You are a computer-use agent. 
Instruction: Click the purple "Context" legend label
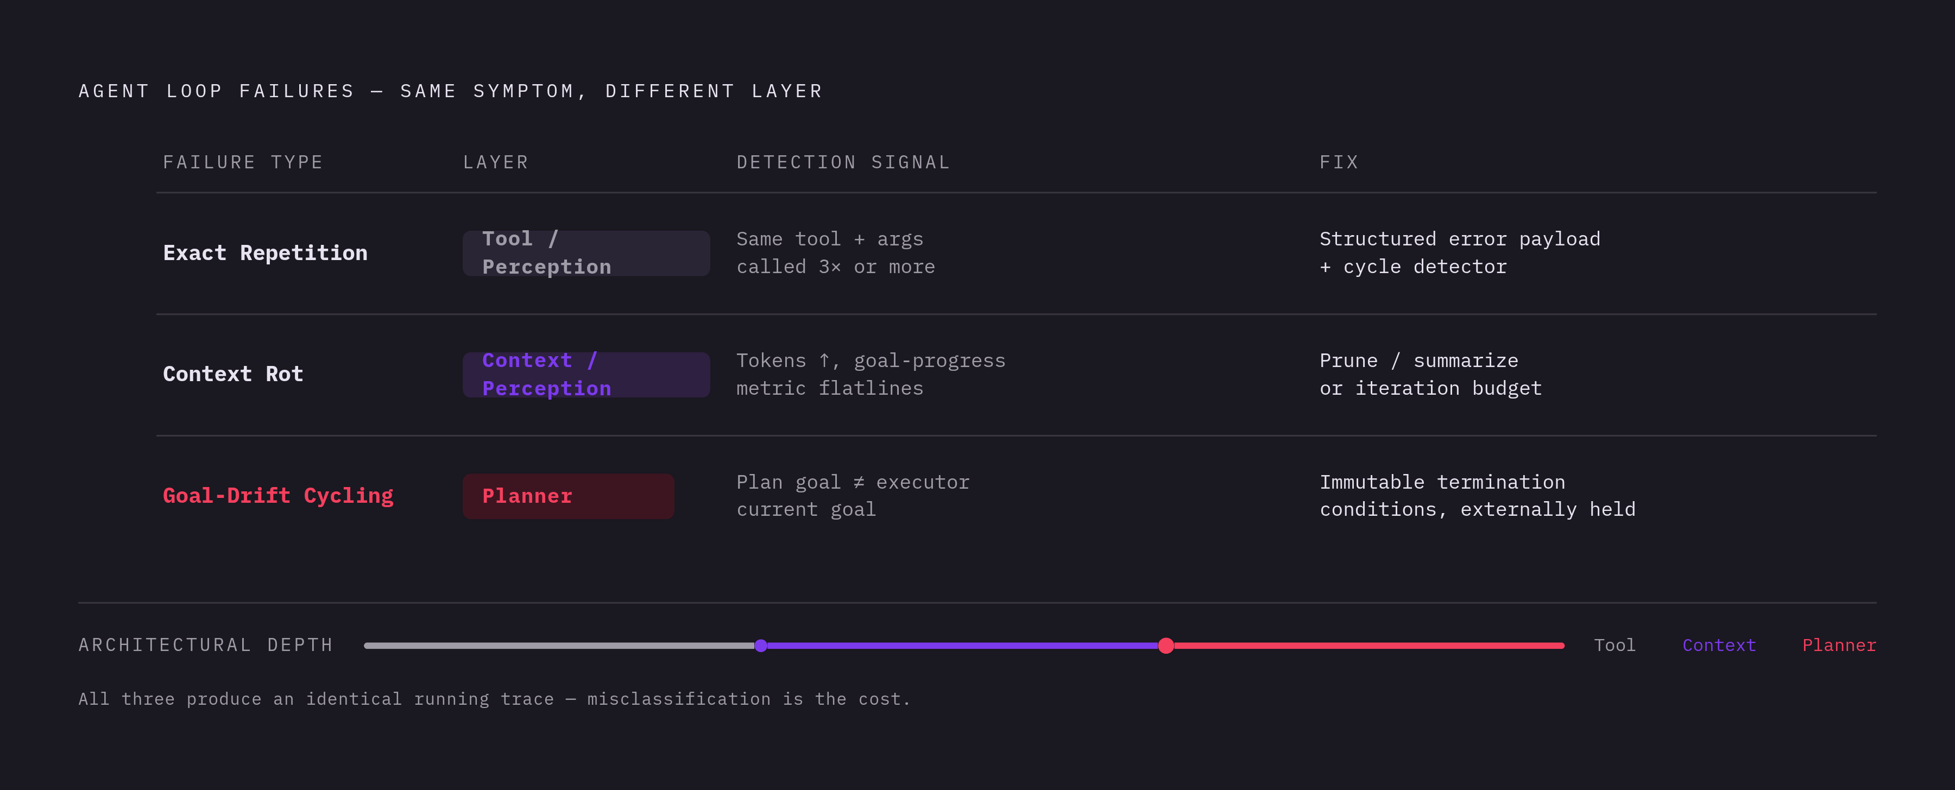(1719, 645)
